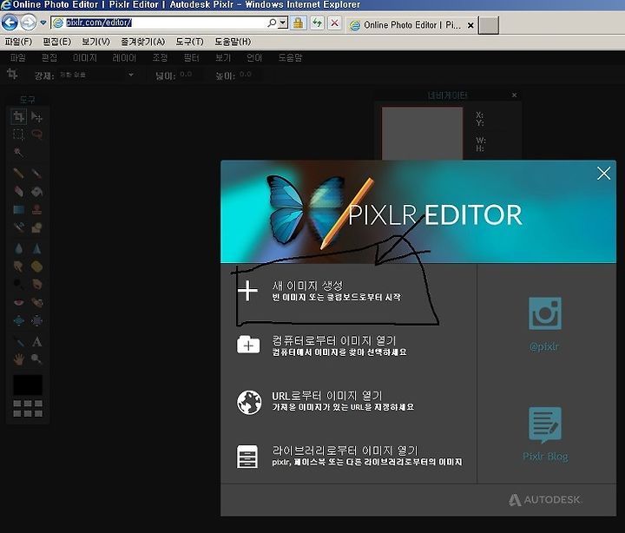This screenshot has width=625, height=533.
Task: Select the Color Picker eyedropper tool
Action: (18, 342)
